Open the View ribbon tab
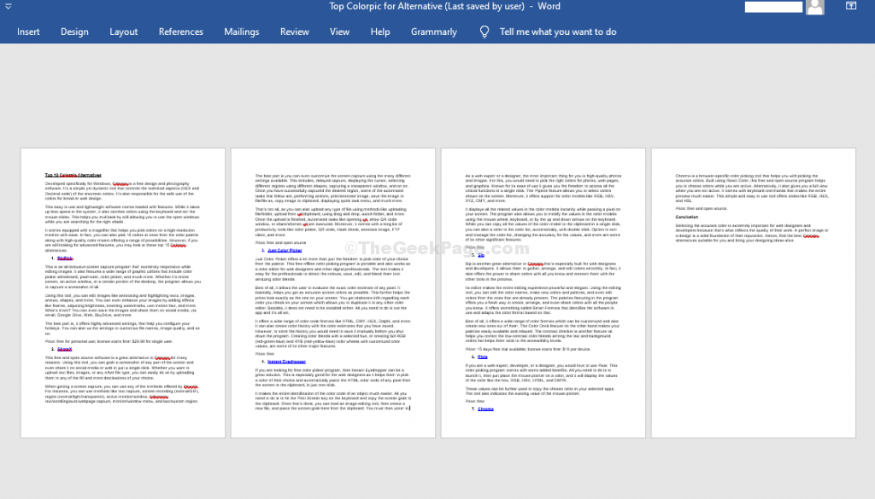The image size is (875, 499). 339,32
